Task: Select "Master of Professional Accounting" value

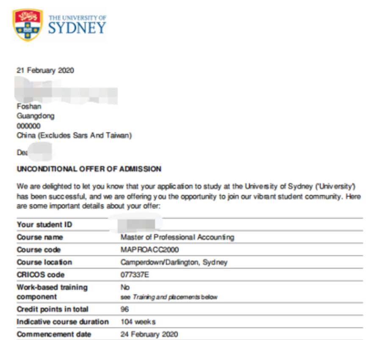Action: (x=177, y=237)
